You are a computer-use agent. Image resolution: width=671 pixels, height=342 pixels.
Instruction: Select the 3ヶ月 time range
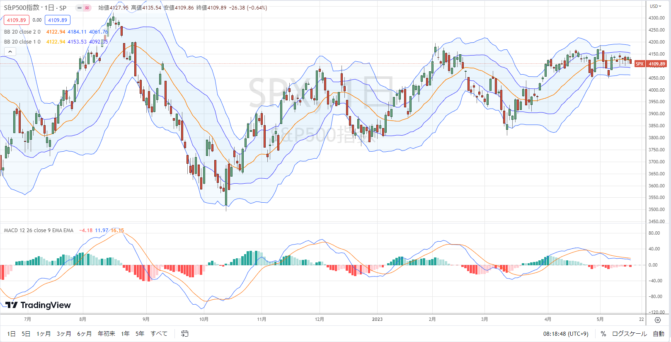pyautogui.click(x=64, y=334)
